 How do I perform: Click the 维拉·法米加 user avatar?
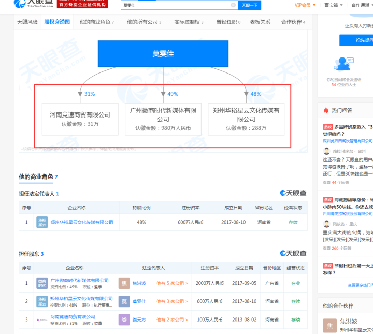coord(326,151)
